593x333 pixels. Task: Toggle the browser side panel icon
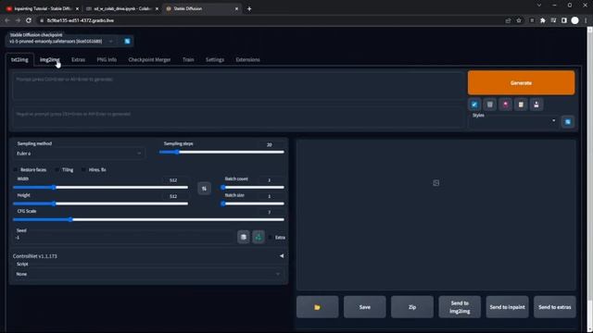click(564, 20)
